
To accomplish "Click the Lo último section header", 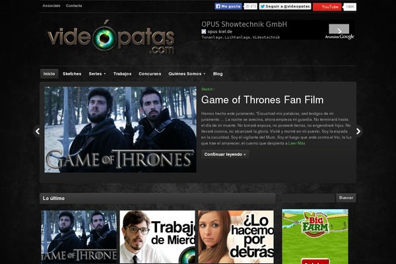I will pos(157,198).
